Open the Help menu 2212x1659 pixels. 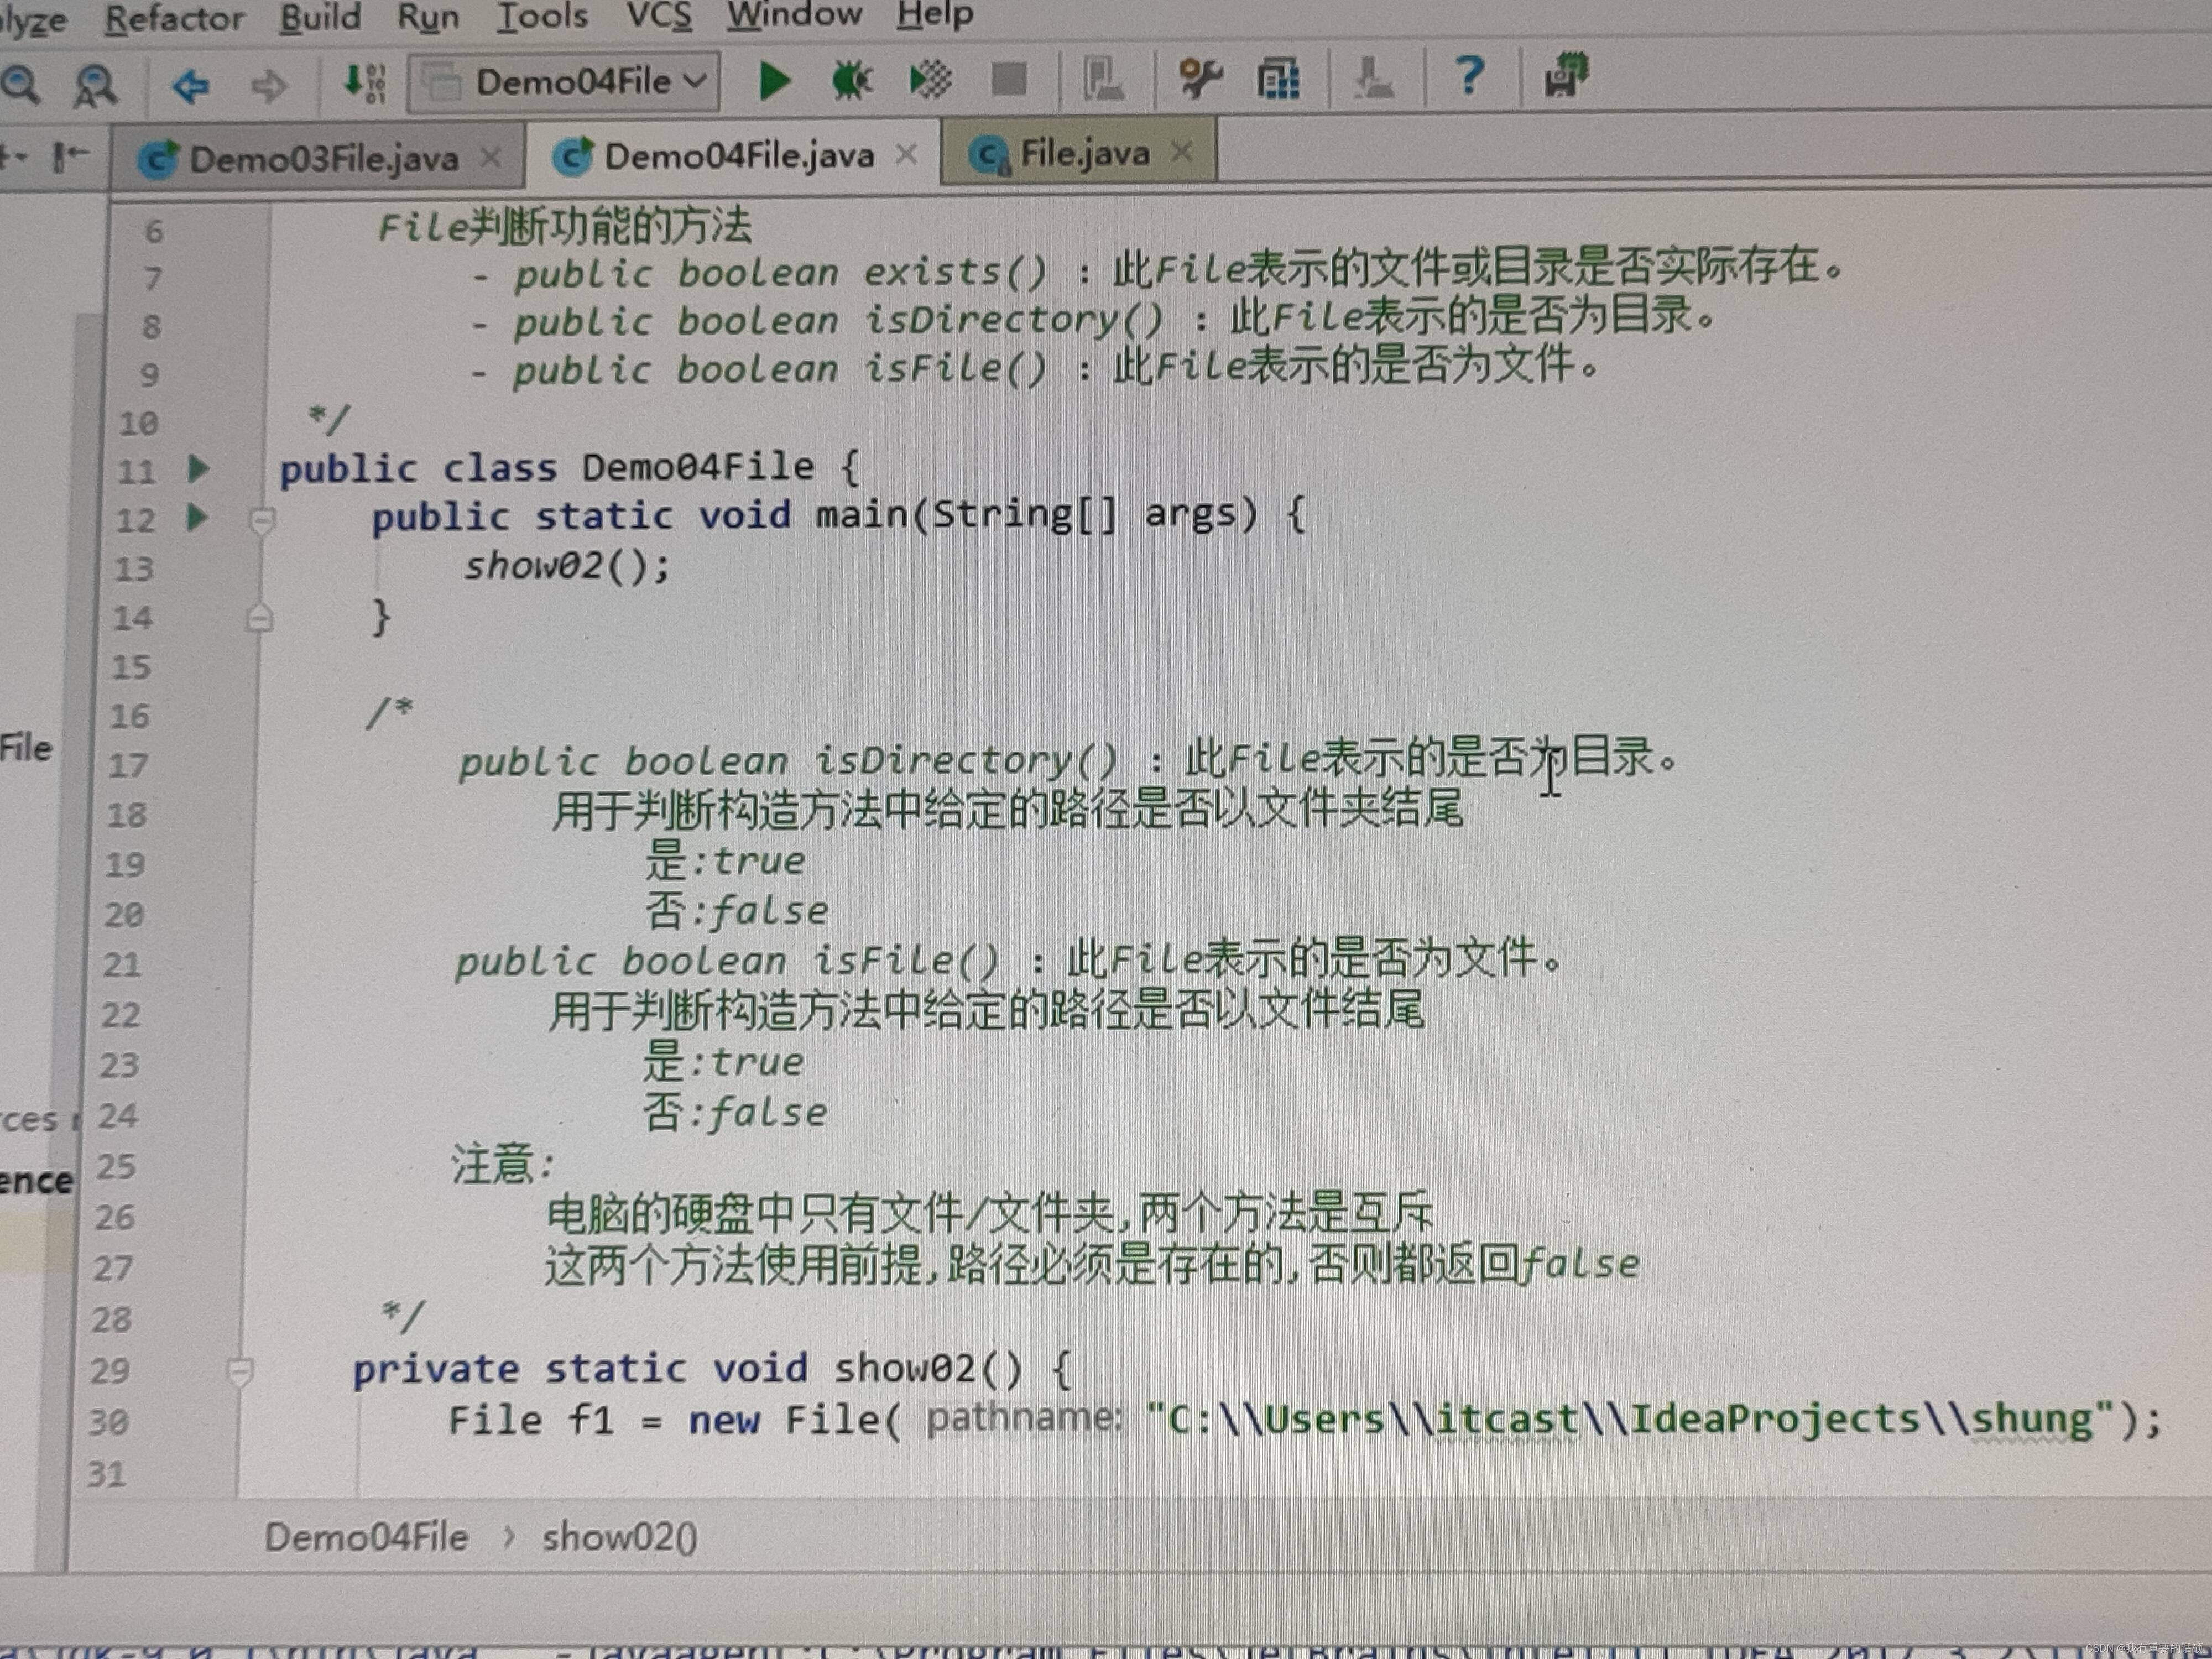pos(934,14)
